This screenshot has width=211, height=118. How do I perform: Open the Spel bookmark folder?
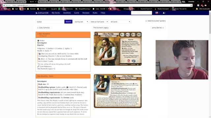pyautogui.click(x=15, y=9)
